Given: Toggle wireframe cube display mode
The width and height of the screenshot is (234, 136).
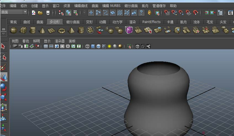Looking at the screenshot, I should (87, 46).
